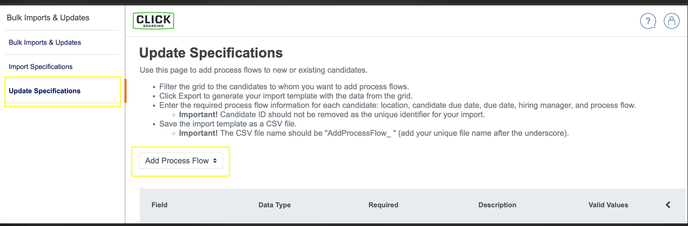Image resolution: width=688 pixels, height=226 pixels.
Task: Click the "Use this page" intro sentence
Action: [x=253, y=70]
